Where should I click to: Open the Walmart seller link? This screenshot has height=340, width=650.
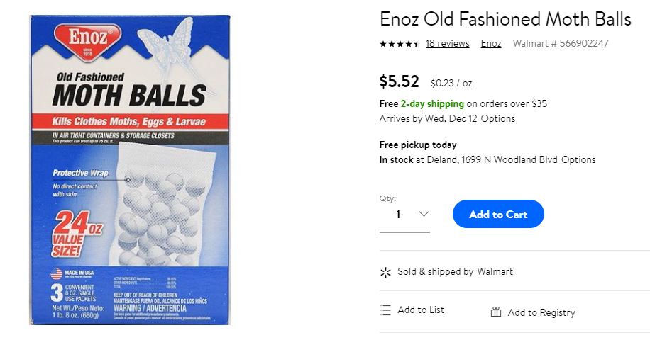coord(495,272)
